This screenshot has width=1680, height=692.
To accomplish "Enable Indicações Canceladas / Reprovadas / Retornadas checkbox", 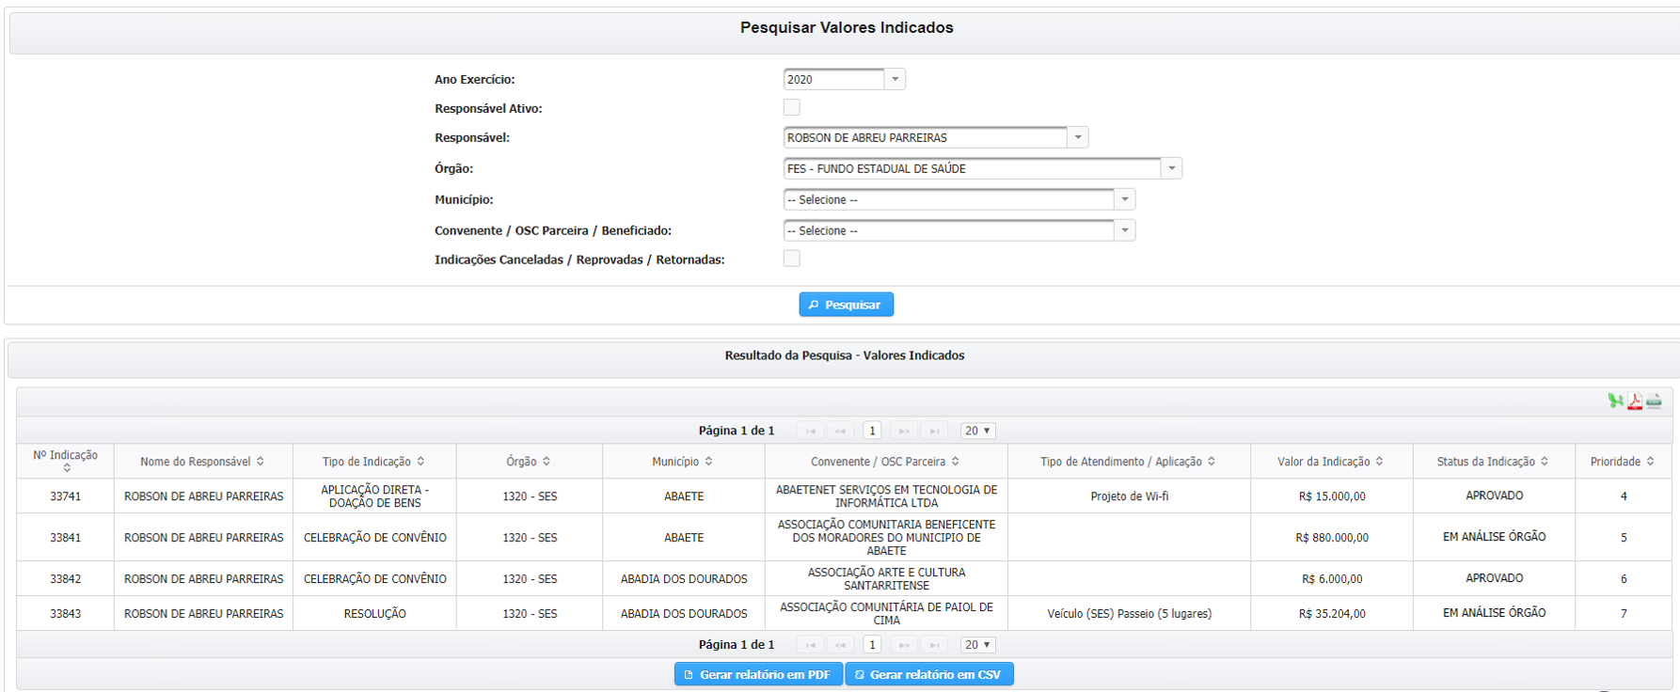I will [x=792, y=259].
